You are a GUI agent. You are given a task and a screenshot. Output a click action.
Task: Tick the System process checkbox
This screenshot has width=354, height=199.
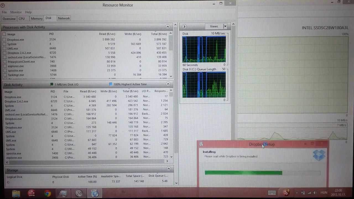click(x=4, y=44)
